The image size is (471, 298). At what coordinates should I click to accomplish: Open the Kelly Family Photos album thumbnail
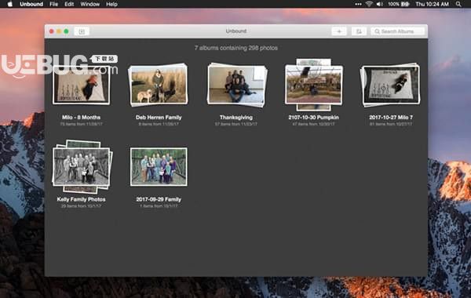[x=82, y=166]
